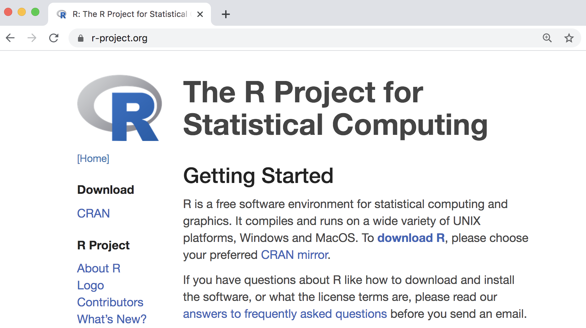Close the R Project browser tab
The width and height of the screenshot is (586, 328).
click(x=200, y=14)
